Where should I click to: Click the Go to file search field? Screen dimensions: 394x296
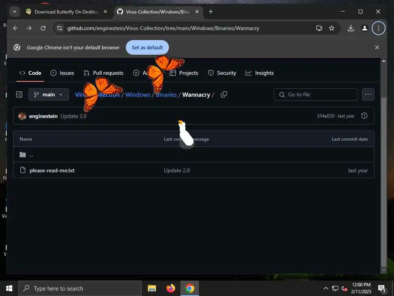coord(316,95)
